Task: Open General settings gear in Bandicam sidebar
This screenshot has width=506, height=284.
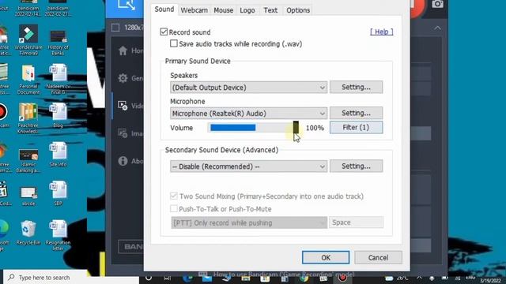Action: click(x=123, y=78)
